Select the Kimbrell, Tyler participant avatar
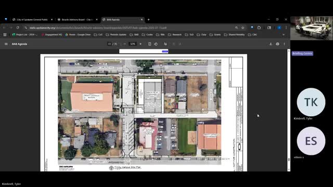This screenshot has width=333, height=187. [x=311, y=102]
